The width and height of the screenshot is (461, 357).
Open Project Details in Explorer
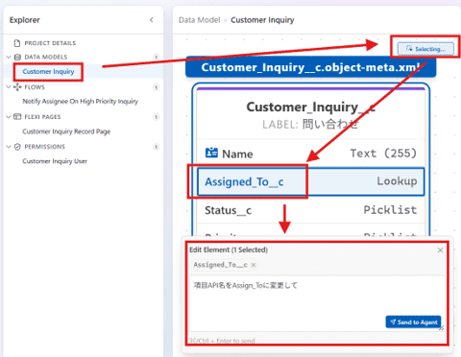pos(50,43)
